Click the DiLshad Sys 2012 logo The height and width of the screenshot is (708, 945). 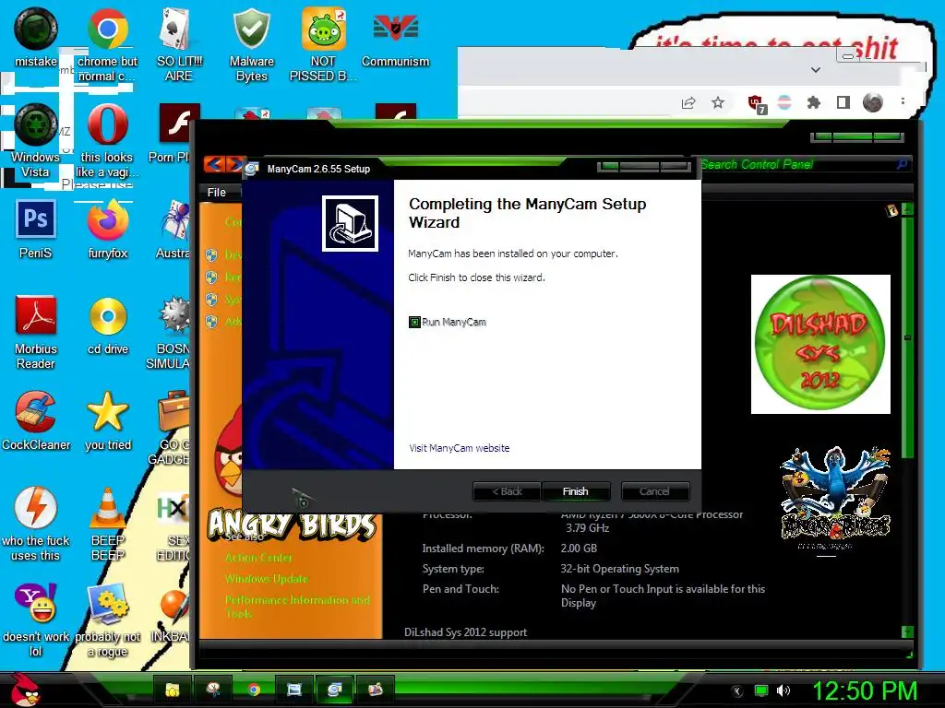tap(820, 344)
